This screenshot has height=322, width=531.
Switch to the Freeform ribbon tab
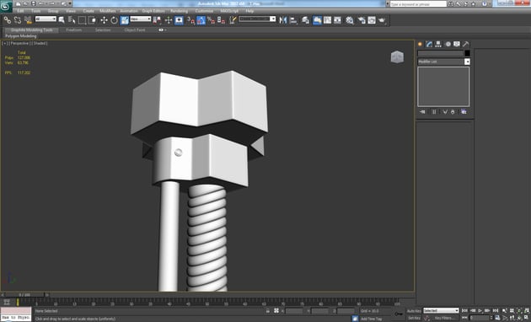pos(74,30)
